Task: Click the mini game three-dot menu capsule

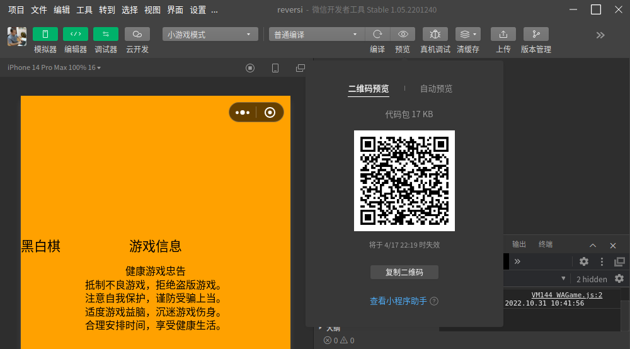Action: coord(243,113)
